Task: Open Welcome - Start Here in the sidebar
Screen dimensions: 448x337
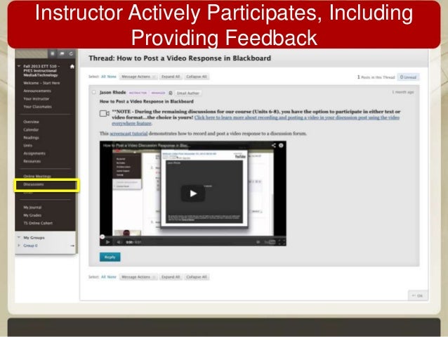Action: [41, 83]
